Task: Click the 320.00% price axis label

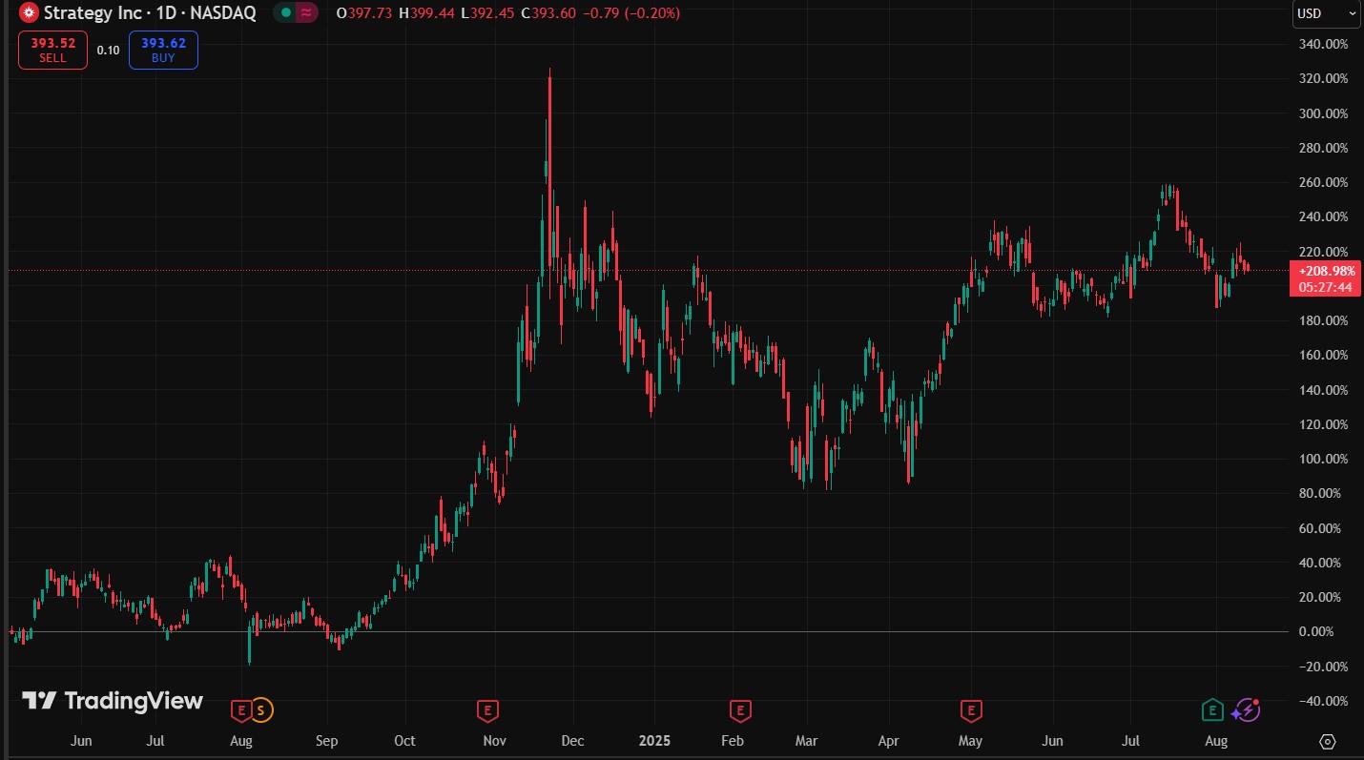Action: 1321,78
